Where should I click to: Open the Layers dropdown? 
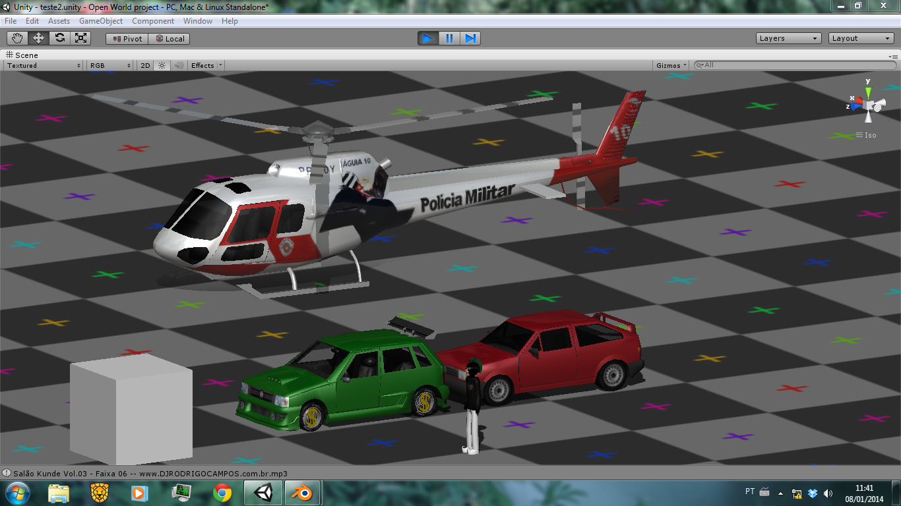coord(789,38)
